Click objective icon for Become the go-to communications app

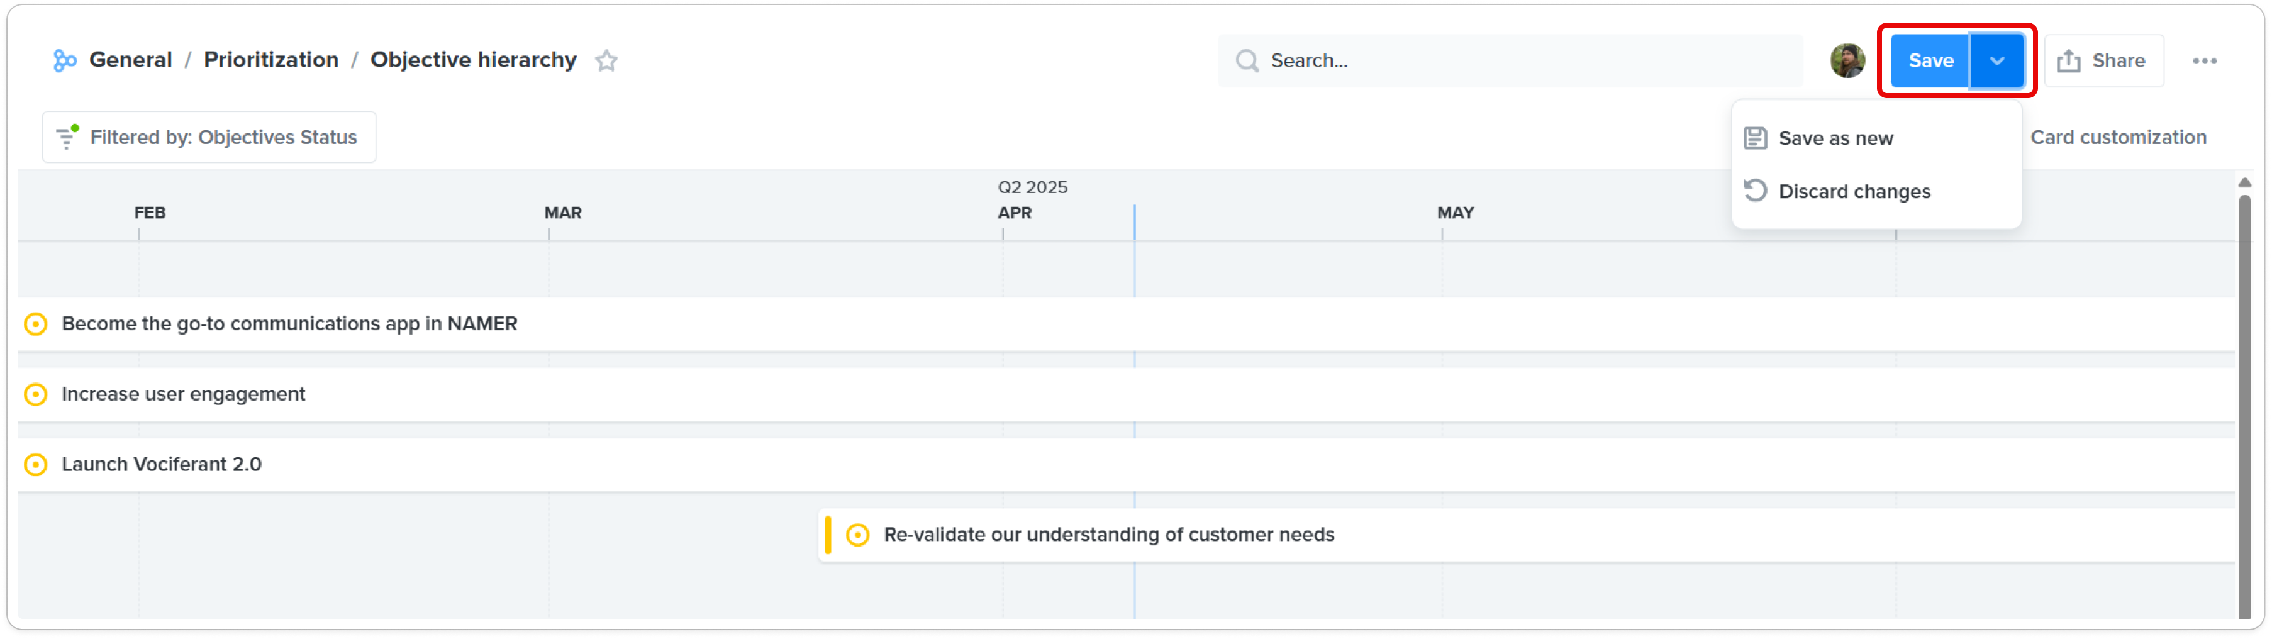(x=36, y=325)
